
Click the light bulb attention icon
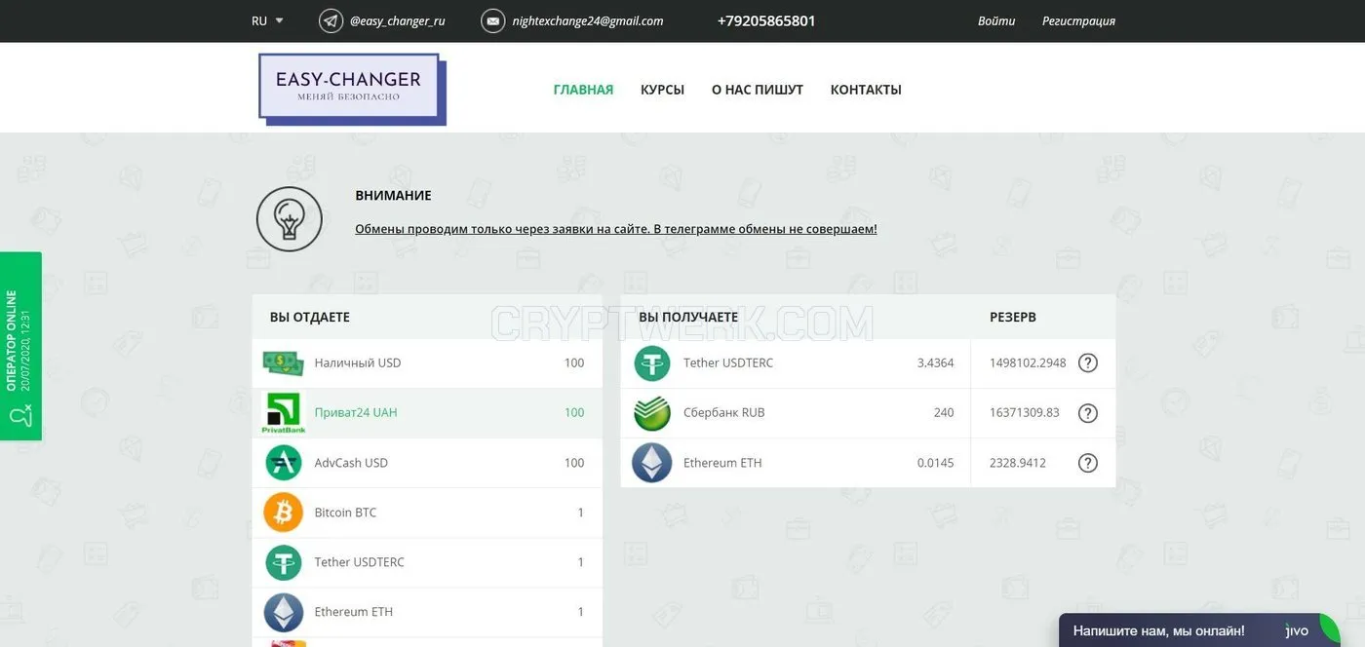tap(289, 219)
